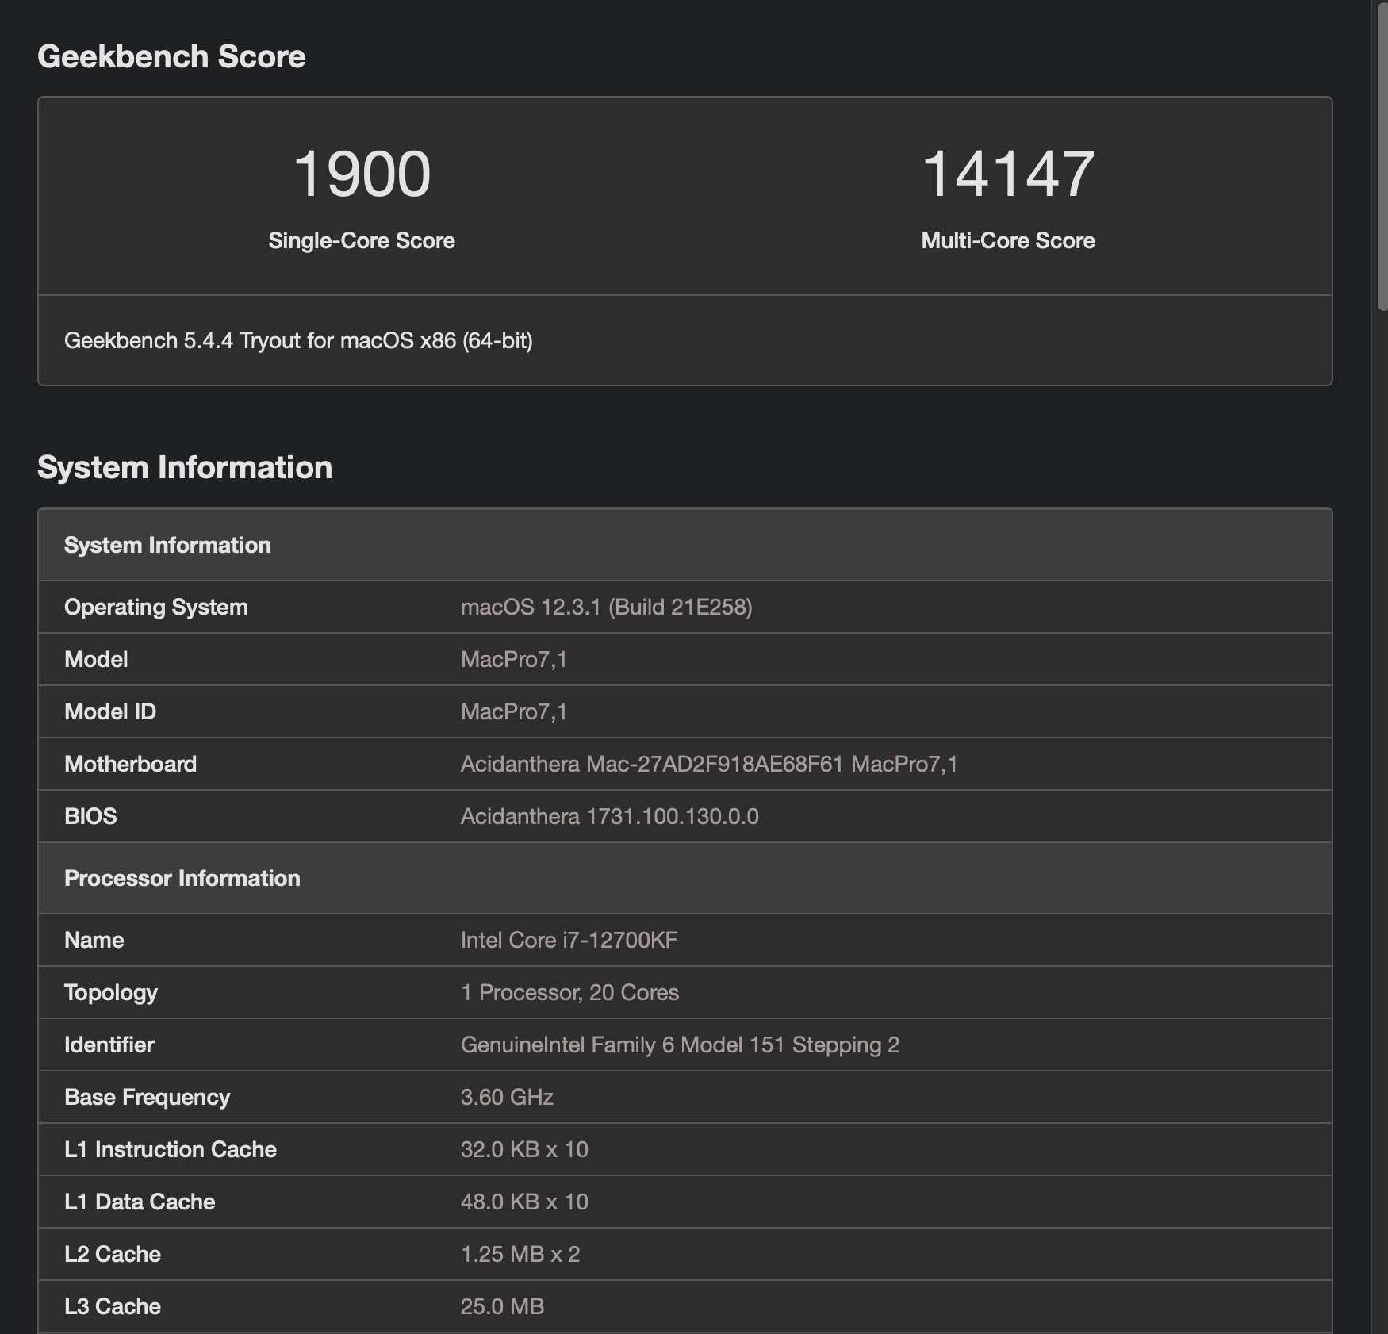1388x1334 pixels.
Task: Click the Model row label
Action: point(96,659)
